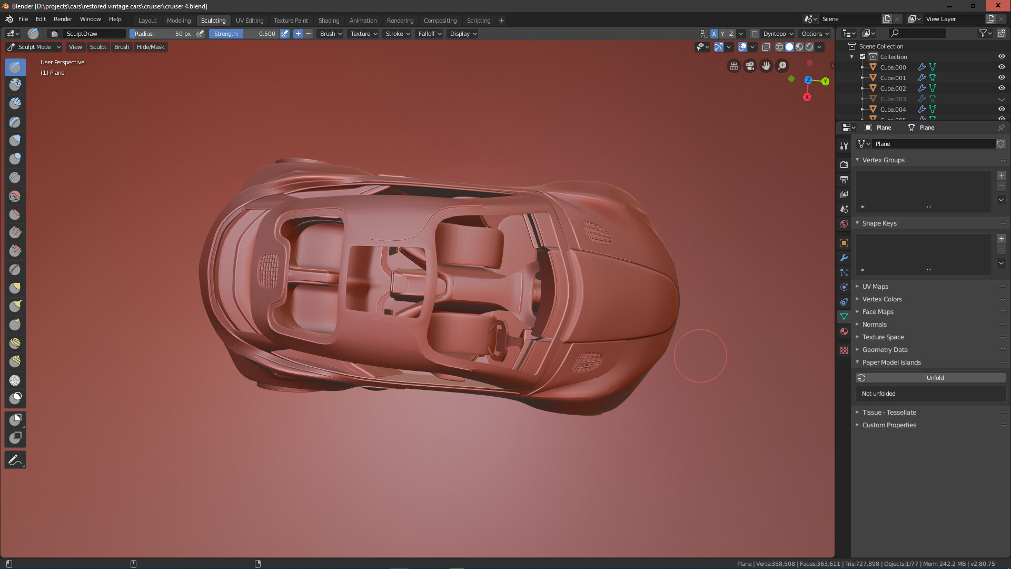This screenshot has width=1011, height=569.
Task: Switch to the Shading workspace tab
Action: tap(329, 21)
